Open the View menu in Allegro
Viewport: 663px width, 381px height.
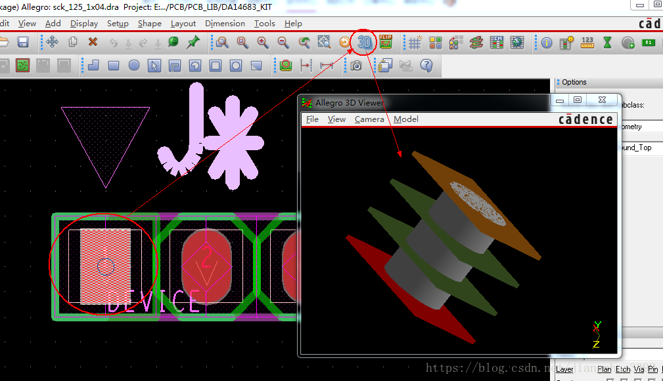[27, 24]
